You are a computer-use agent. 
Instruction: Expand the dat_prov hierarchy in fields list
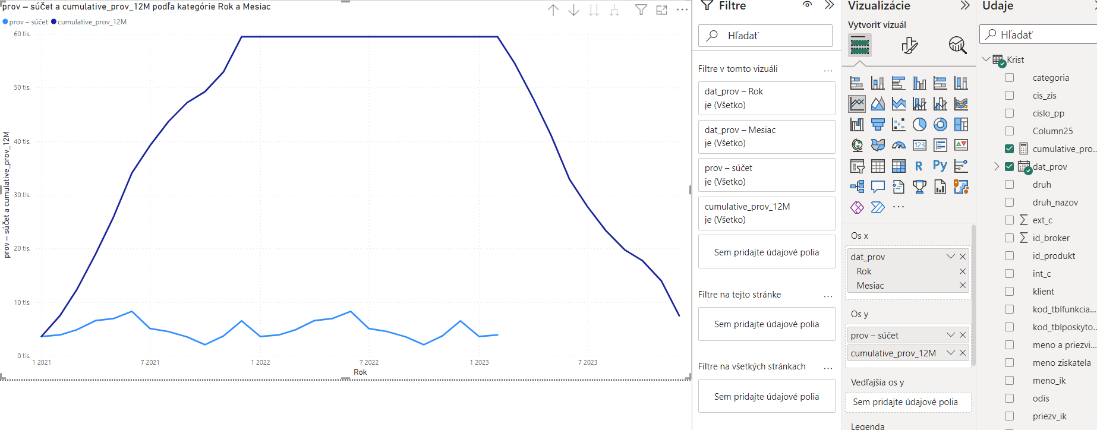click(x=997, y=166)
